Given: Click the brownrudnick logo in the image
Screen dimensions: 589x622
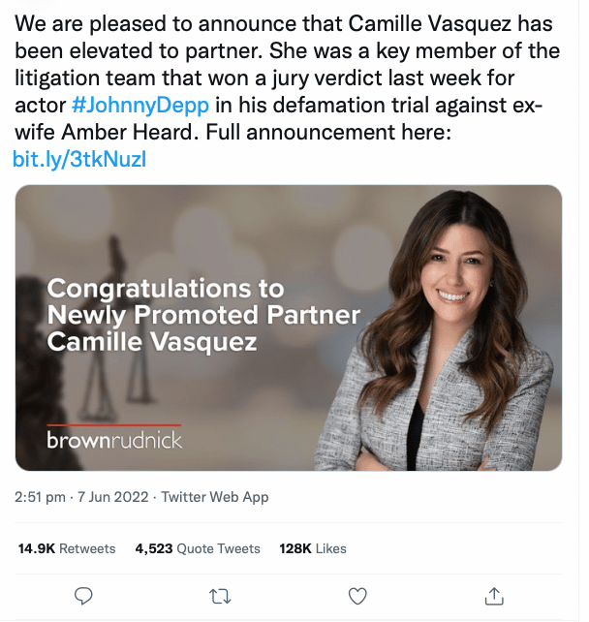Looking at the screenshot, I should (114, 440).
